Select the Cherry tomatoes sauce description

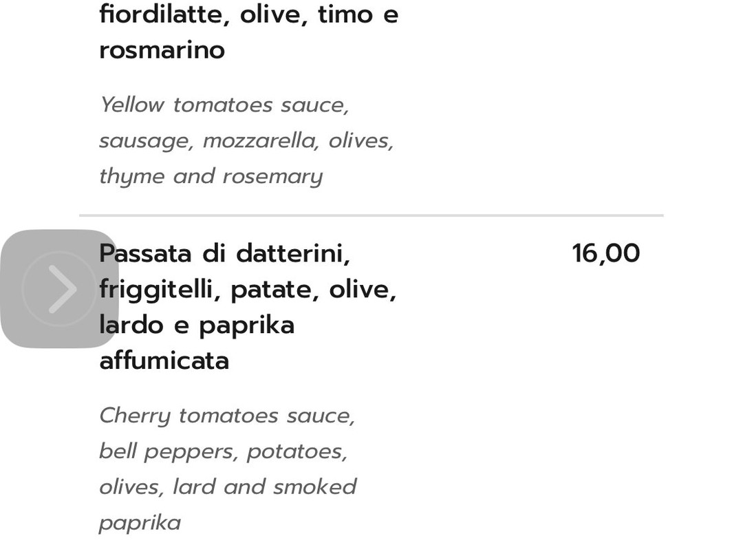227,416
